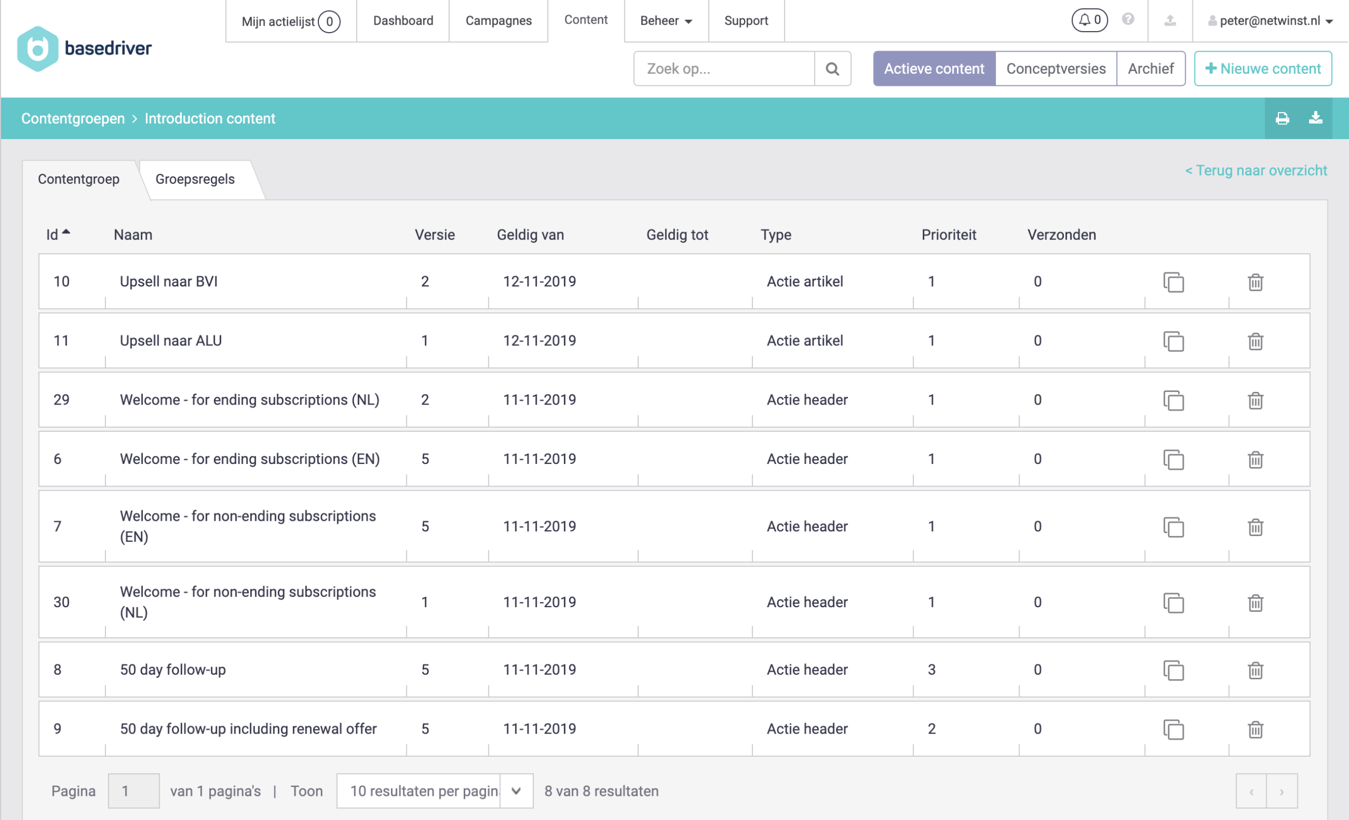Open Welcome - for ending subscriptions (NL)
The width and height of the screenshot is (1349, 820).
[250, 400]
